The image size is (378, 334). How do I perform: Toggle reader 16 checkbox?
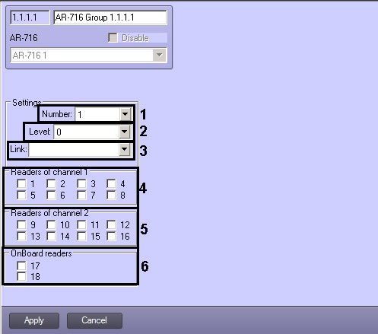pos(111,236)
